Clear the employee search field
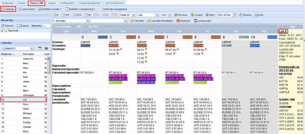This screenshot has height=134, width=305. click(x=32, y=48)
